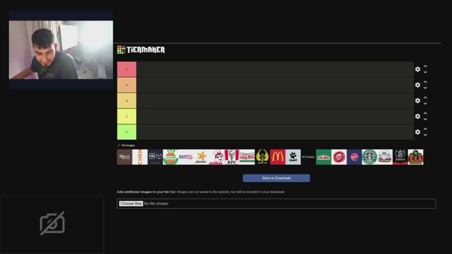Move the B tier row down
452x254 pixels.
tap(425, 104)
